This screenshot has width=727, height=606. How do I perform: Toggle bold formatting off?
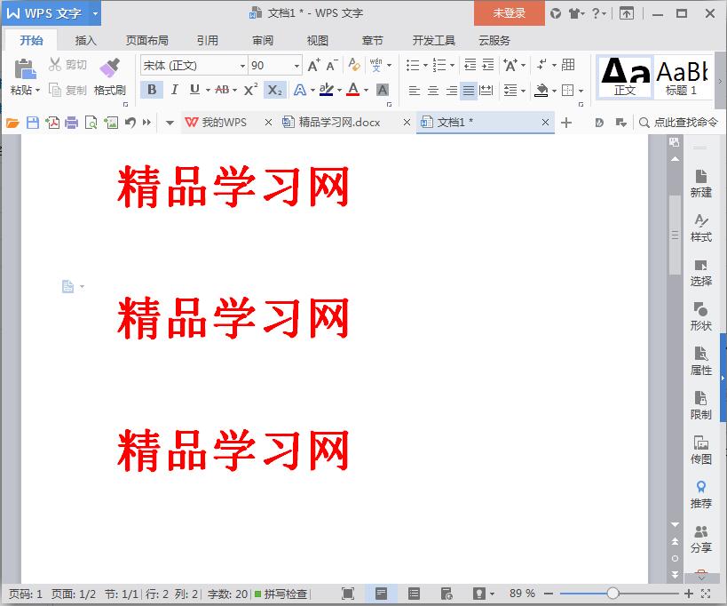coord(152,90)
